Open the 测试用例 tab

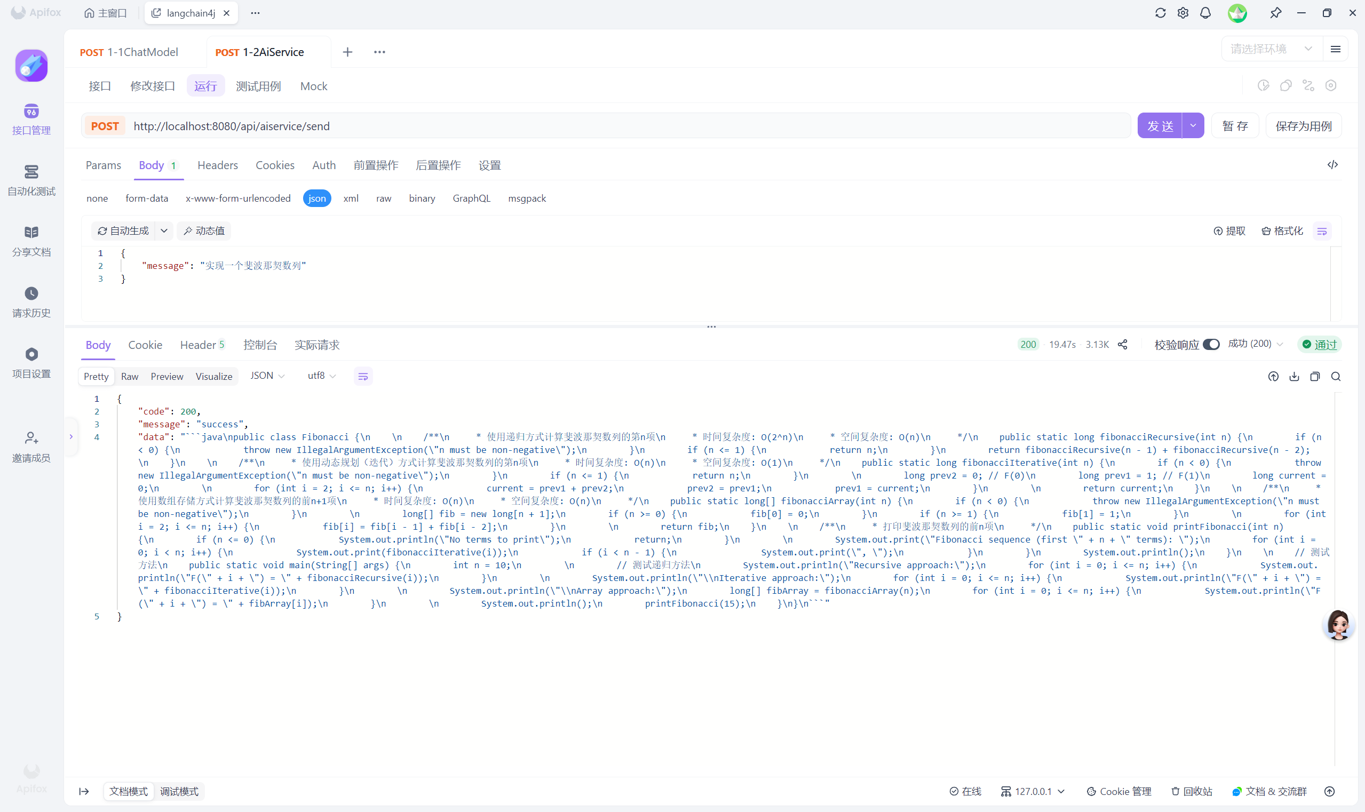(258, 86)
